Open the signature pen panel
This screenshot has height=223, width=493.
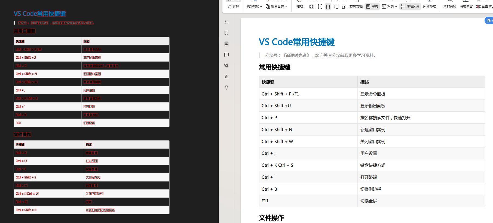(x=226, y=76)
